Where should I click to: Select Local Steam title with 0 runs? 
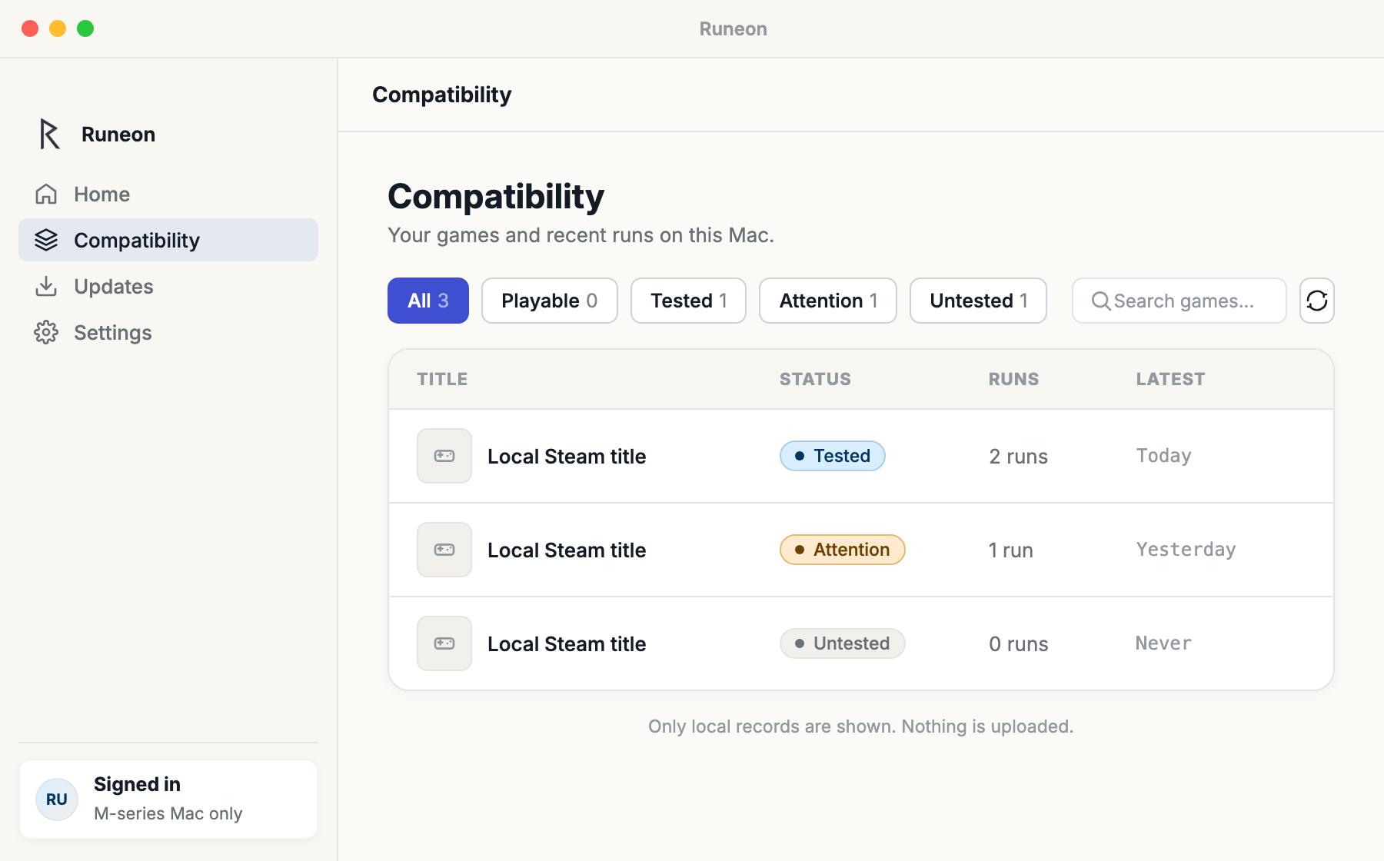(861, 643)
